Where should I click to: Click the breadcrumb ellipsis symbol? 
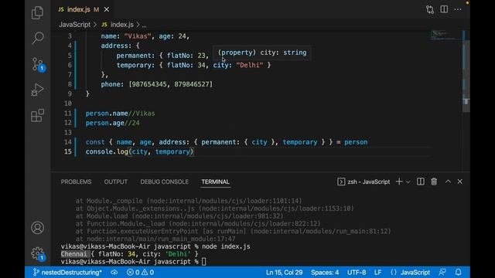point(144,25)
